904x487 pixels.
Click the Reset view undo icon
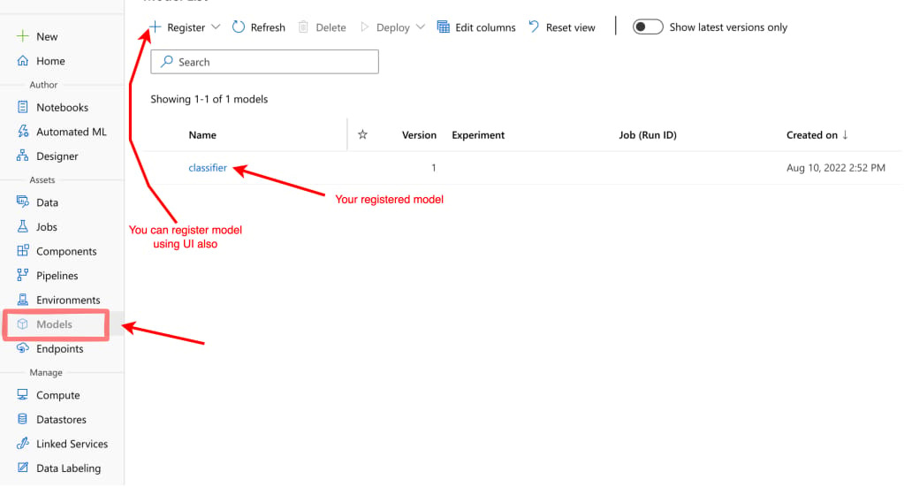[x=534, y=27]
